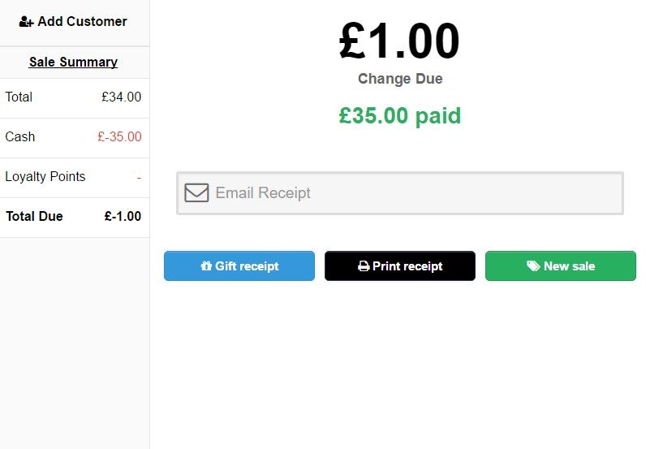This screenshot has height=449, width=646.
Task: Click the add customer person icon
Action: (26, 22)
